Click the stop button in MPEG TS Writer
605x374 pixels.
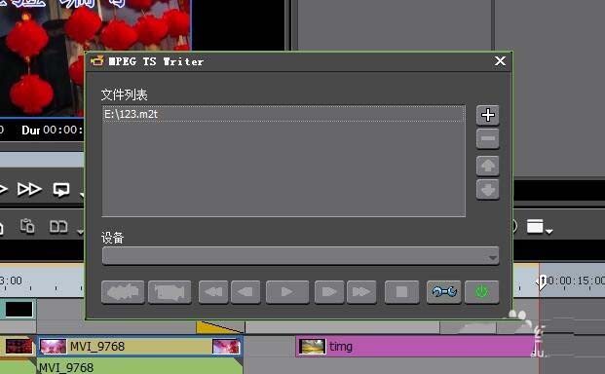tap(401, 292)
